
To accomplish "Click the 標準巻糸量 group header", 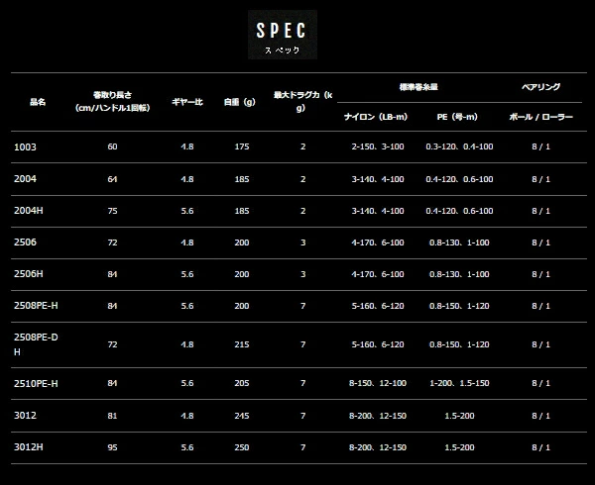I will coord(417,86).
